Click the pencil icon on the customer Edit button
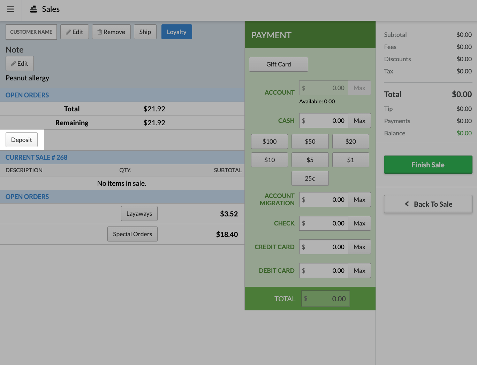Viewport: 477px width, 365px height. [x=68, y=32]
